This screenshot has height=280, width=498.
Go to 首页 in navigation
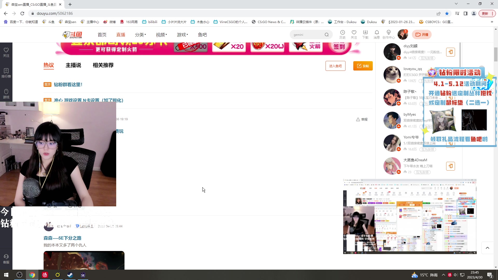click(102, 35)
